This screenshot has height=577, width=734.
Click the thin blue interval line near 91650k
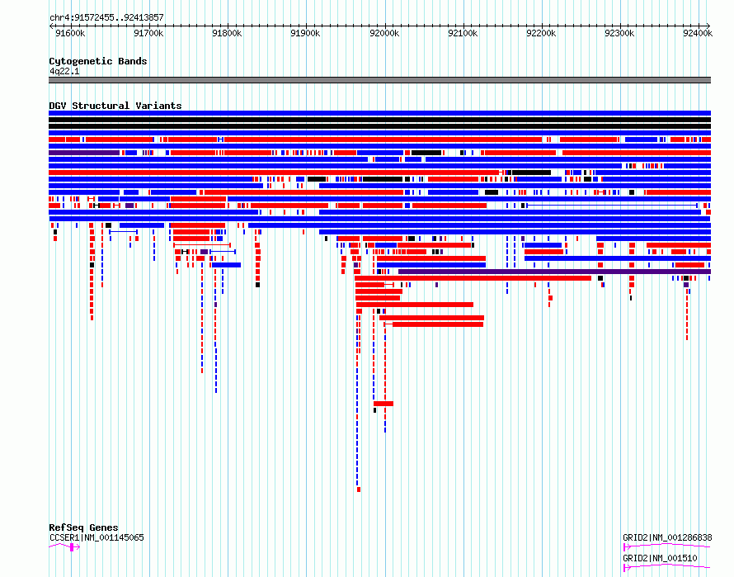(x=123, y=232)
